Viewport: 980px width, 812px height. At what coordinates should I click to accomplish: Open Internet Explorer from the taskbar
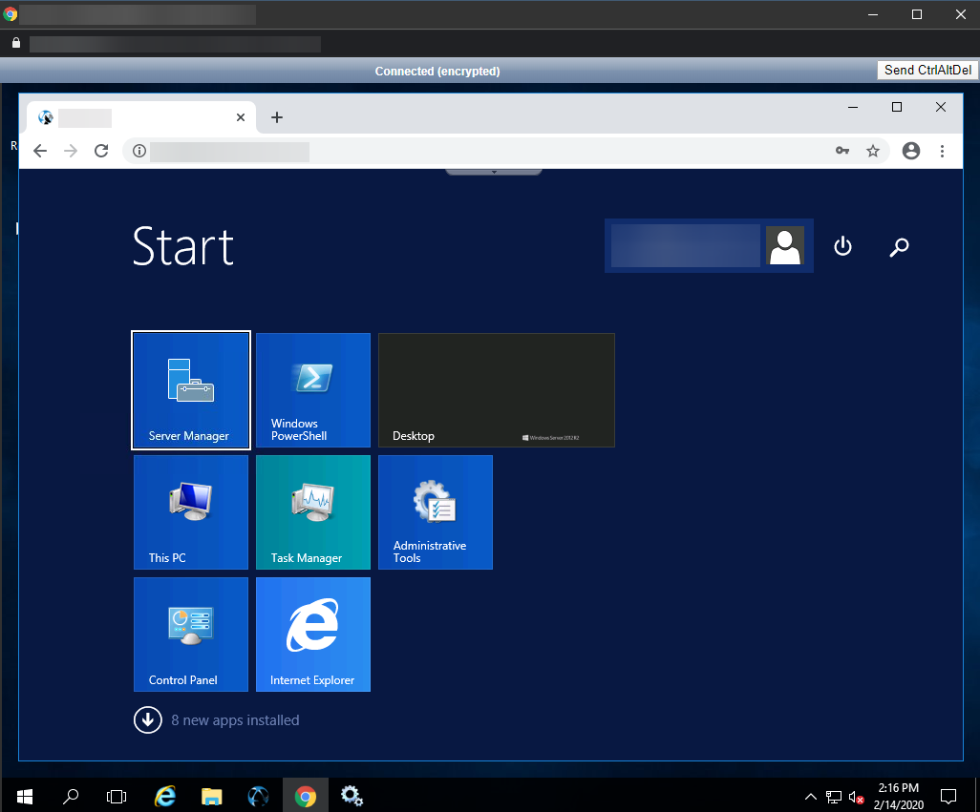(x=165, y=796)
